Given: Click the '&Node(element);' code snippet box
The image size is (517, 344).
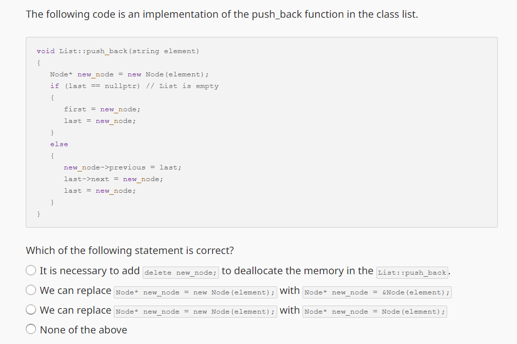Looking at the screenshot, I should pyautogui.click(x=376, y=292).
